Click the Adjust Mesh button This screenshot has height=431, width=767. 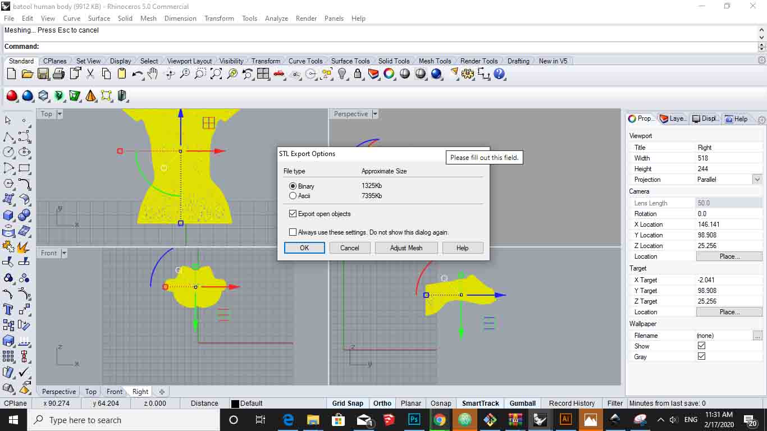point(406,247)
